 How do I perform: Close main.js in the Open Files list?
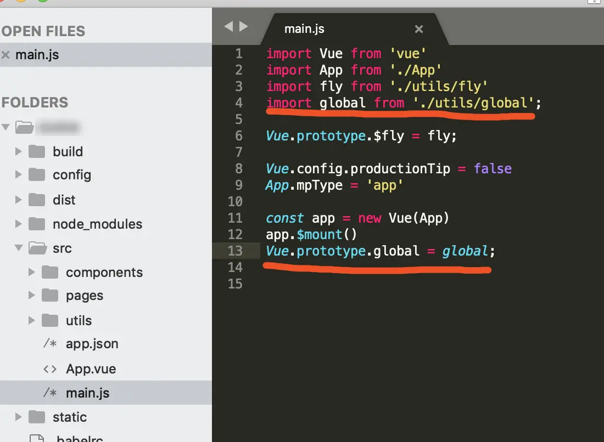pyautogui.click(x=5, y=55)
